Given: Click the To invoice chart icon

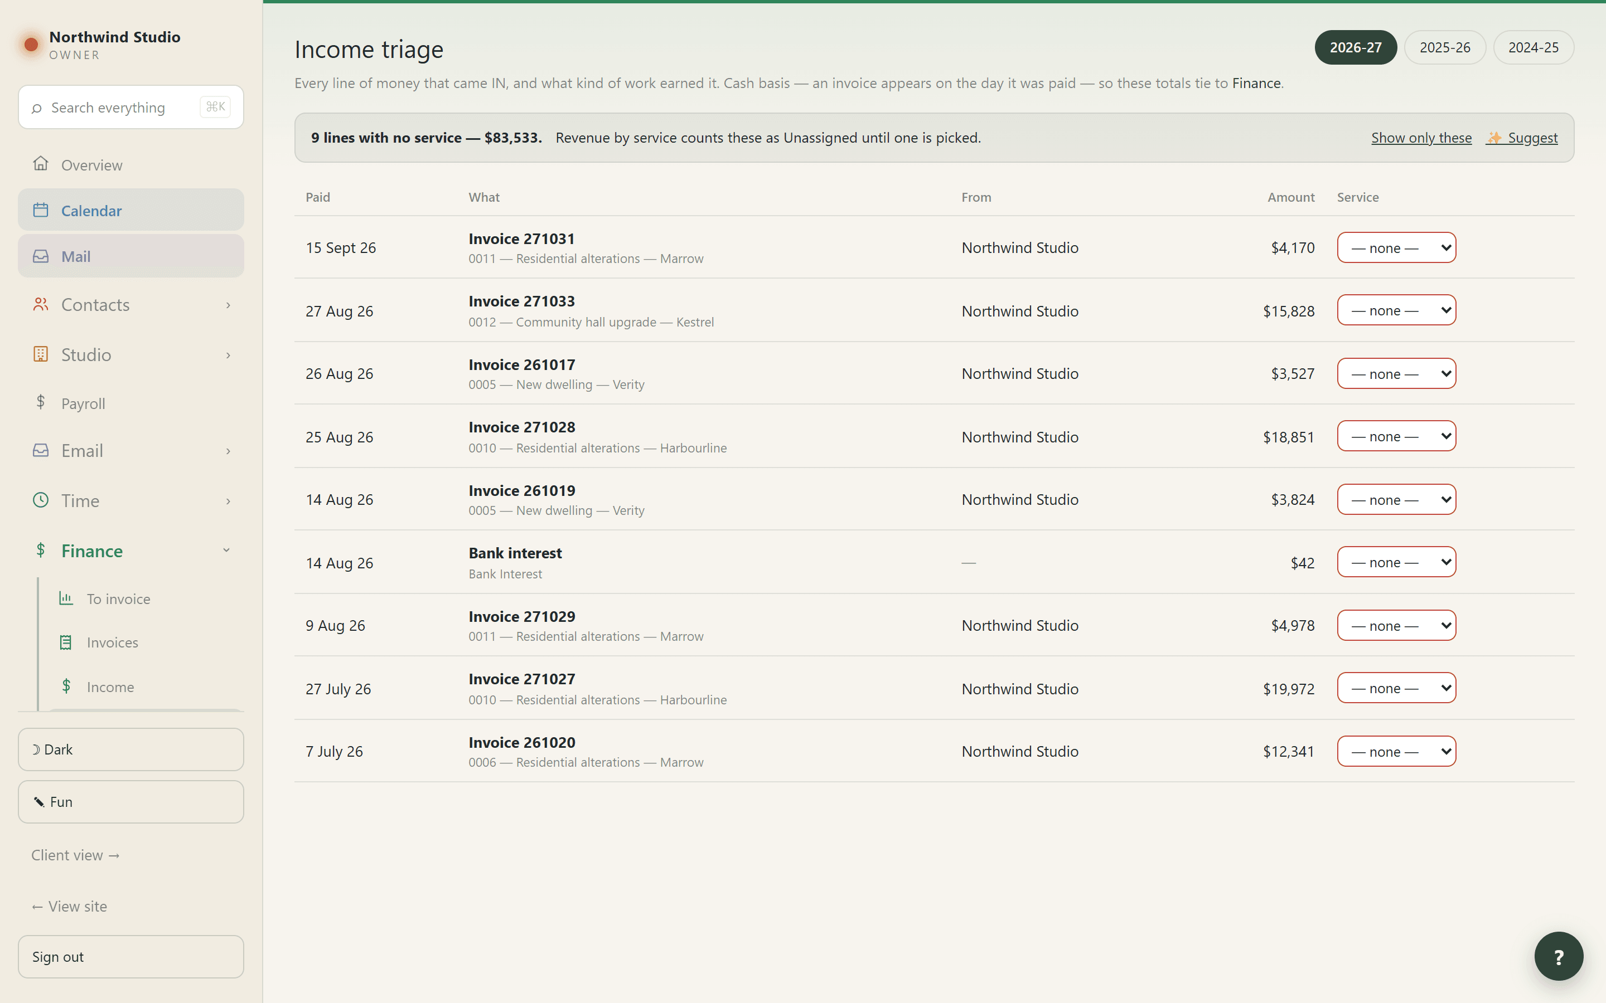Looking at the screenshot, I should pyautogui.click(x=66, y=598).
